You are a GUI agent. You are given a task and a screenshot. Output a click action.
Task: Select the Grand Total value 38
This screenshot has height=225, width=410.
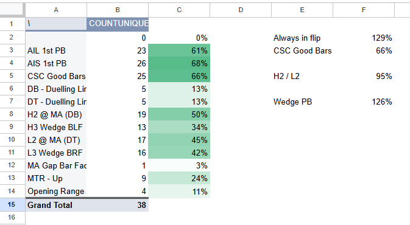(x=118, y=205)
